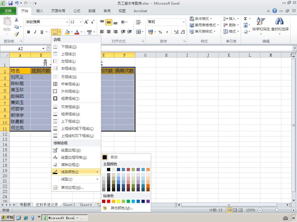Toggle right text alignment
The image size is (297, 222).
(115, 32)
